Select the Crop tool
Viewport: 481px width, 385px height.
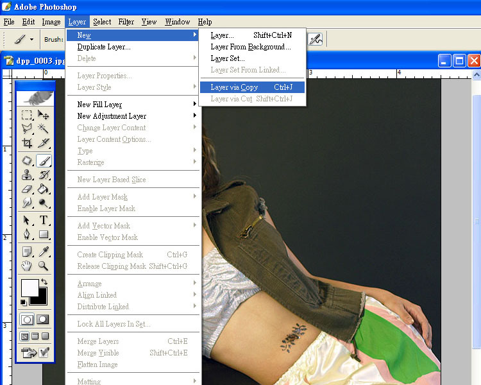(x=28, y=143)
